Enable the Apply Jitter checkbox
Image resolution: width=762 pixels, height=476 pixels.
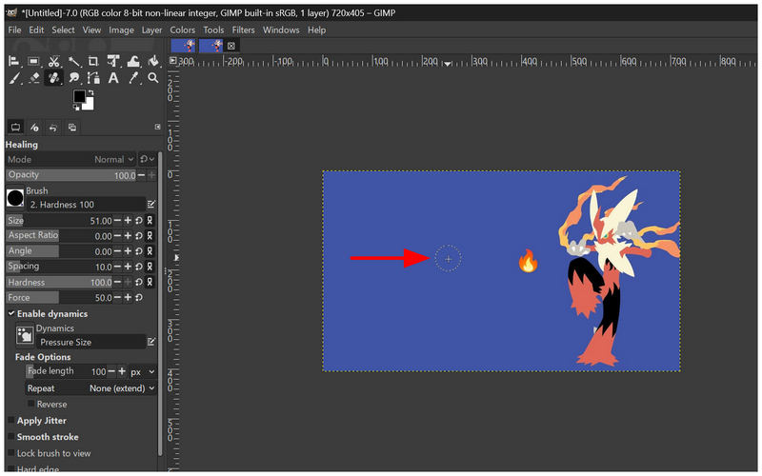tap(11, 420)
